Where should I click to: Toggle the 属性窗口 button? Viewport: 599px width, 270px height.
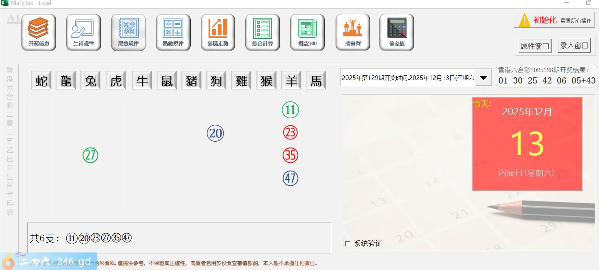pyautogui.click(x=535, y=46)
